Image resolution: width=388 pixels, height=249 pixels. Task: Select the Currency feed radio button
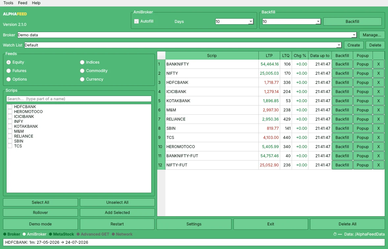82,79
